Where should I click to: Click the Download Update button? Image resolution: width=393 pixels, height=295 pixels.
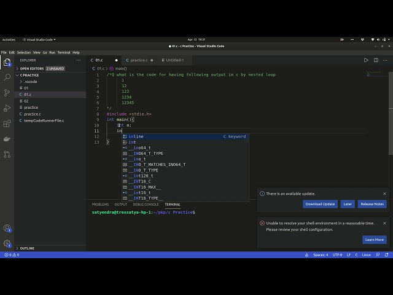(320, 204)
